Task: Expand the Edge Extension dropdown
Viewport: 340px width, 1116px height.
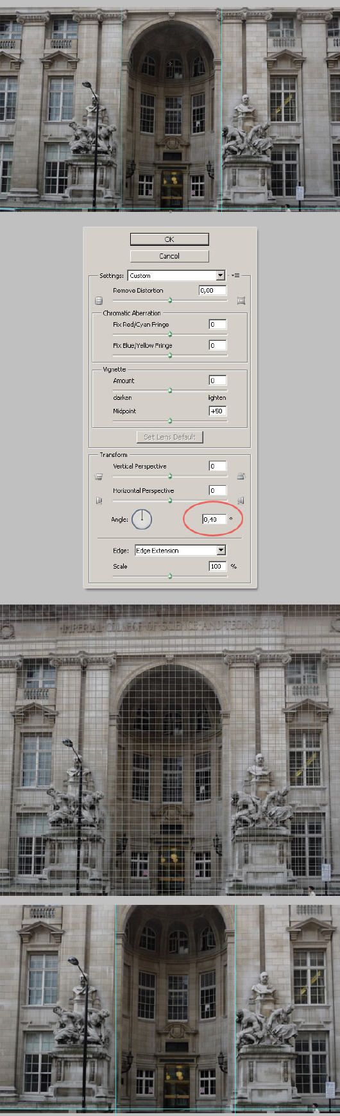Action: pyautogui.click(x=180, y=550)
